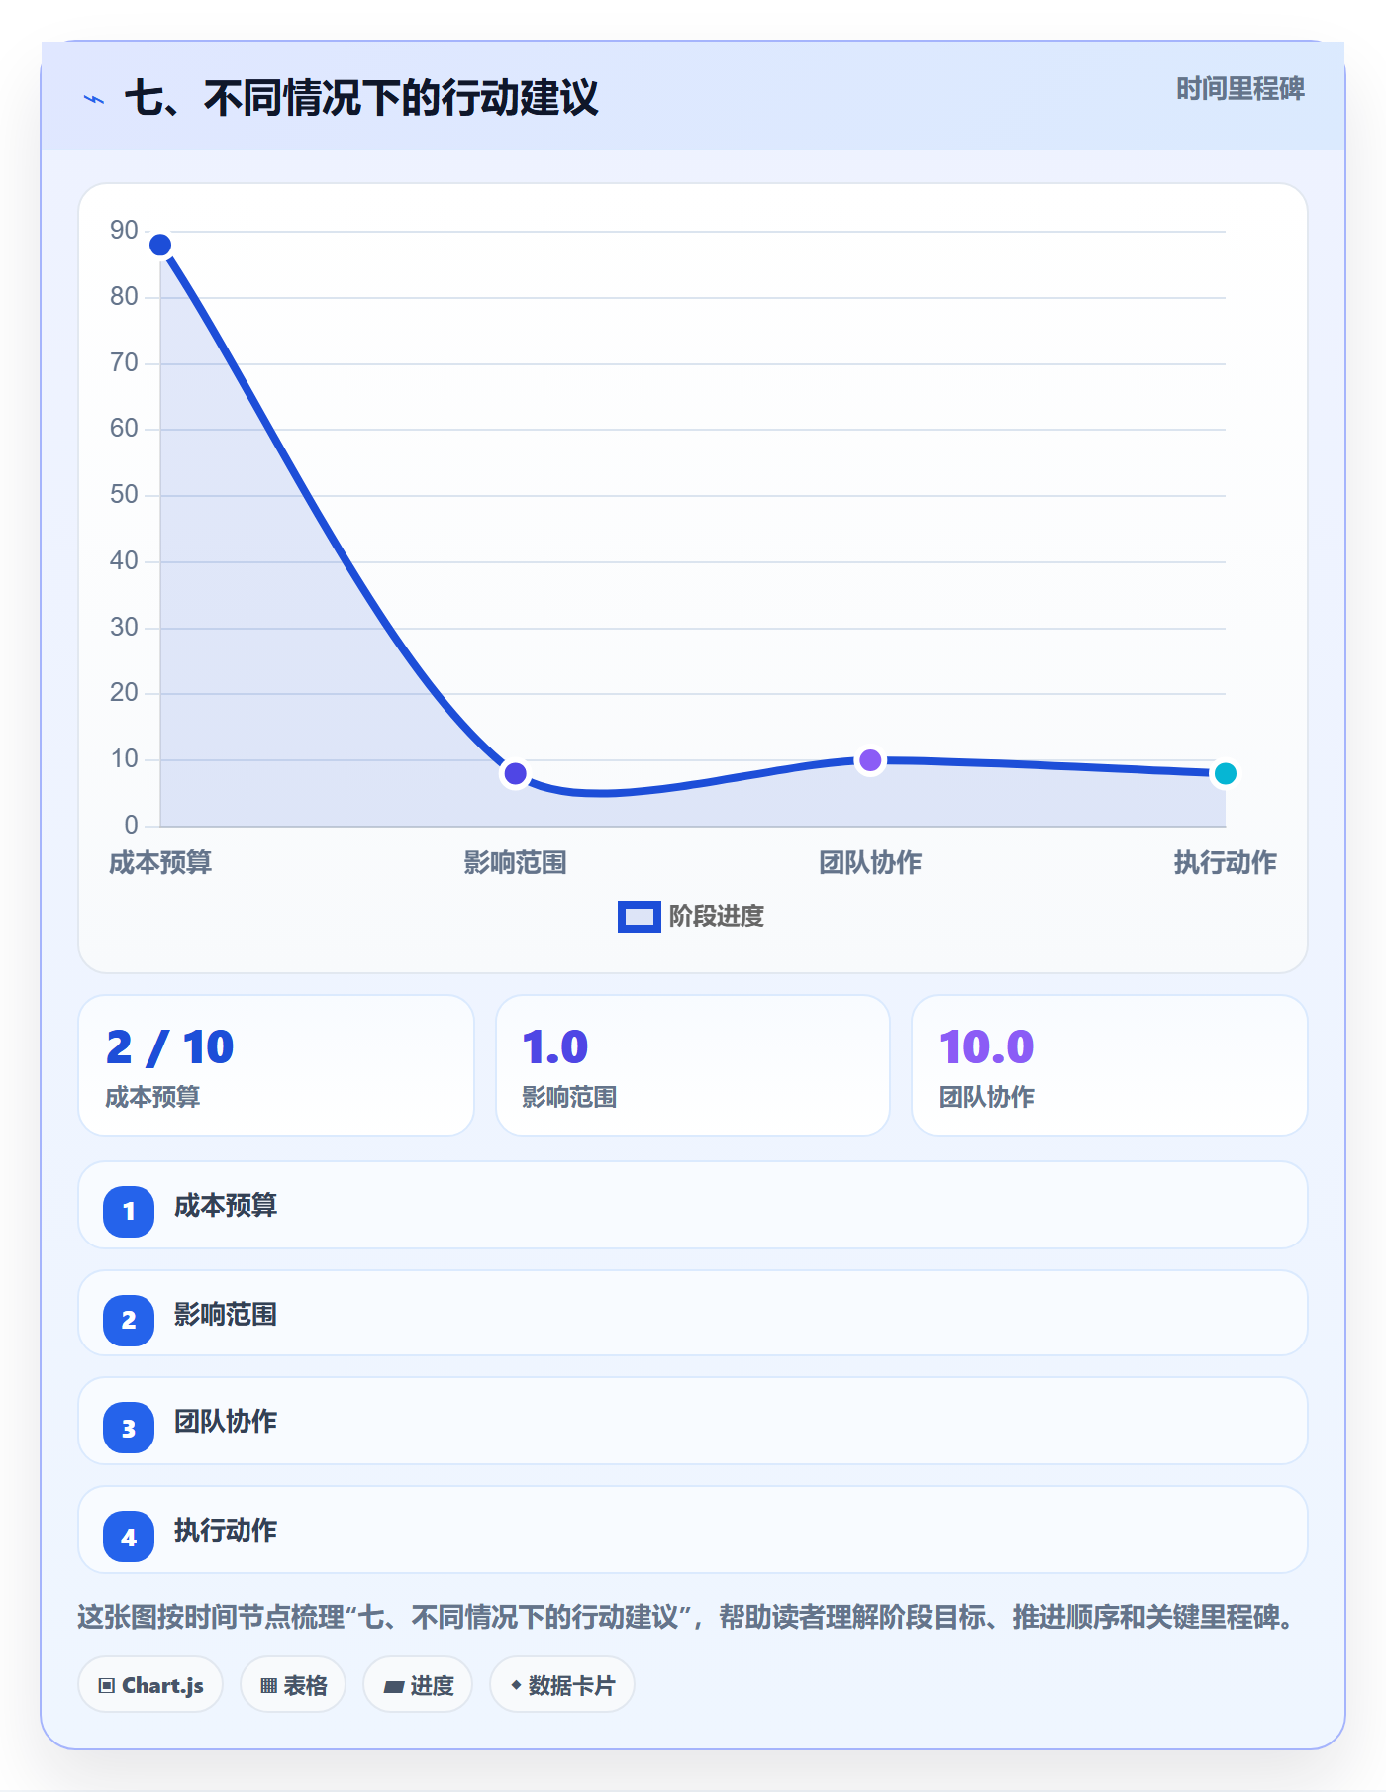Click step number 3 badge
1386x1792 pixels.
[x=129, y=1428]
